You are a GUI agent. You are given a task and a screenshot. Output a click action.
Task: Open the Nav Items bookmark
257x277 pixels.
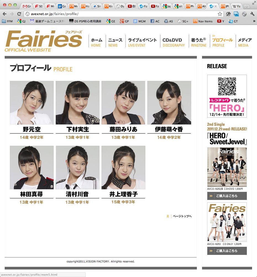pyautogui.click(x=203, y=21)
